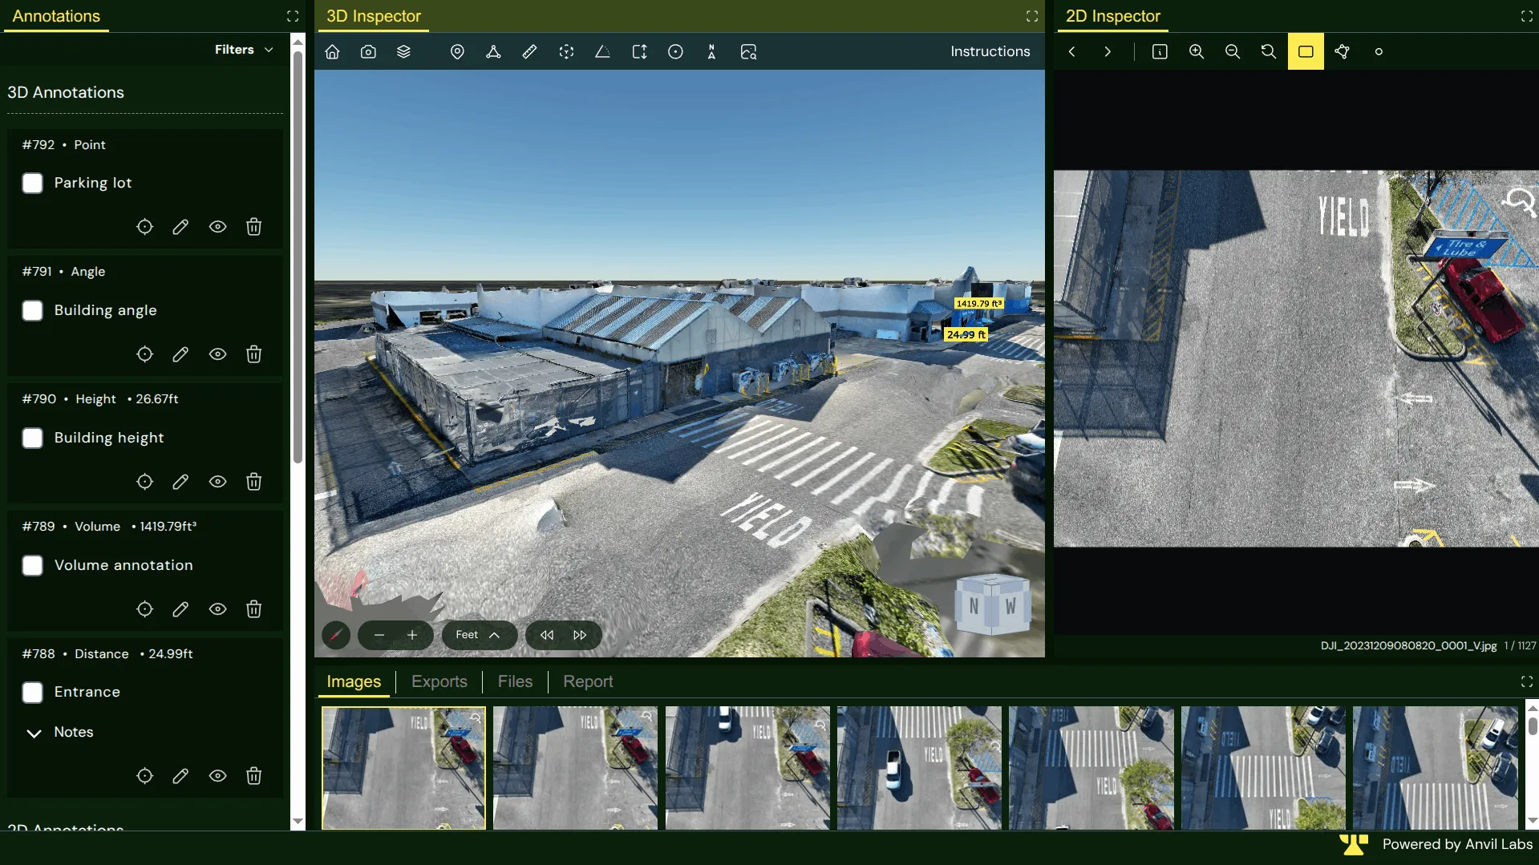Screen dimensions: 1539x865
Task: Expand the Notes section under Entrance
Action: pyautogui.click(x=34, y=733)
